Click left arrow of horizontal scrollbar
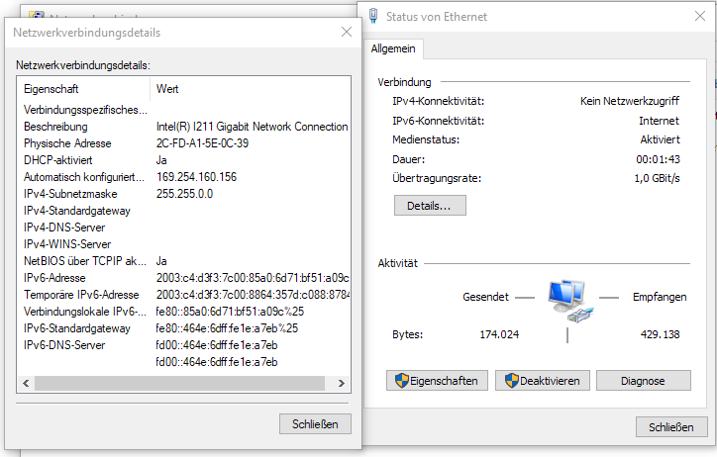717x457 pixels. 26,383
